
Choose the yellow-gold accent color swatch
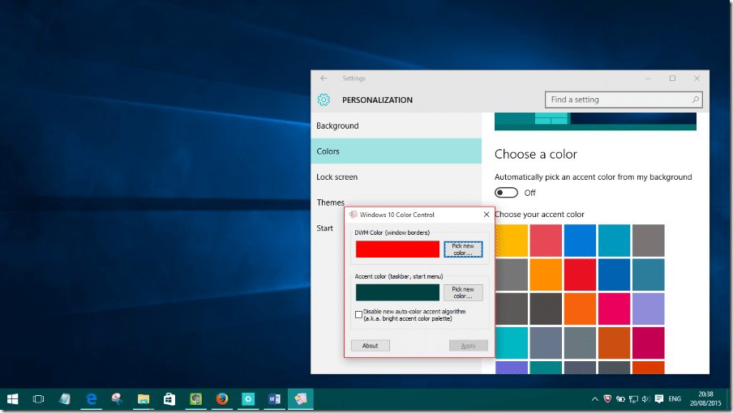[512, 241]
